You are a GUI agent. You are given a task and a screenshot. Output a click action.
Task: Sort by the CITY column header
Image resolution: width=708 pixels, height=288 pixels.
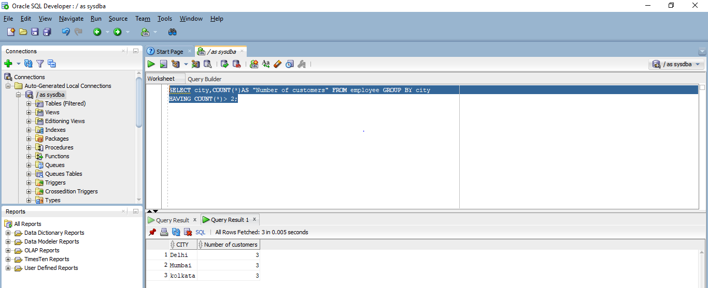coord(182,245)
